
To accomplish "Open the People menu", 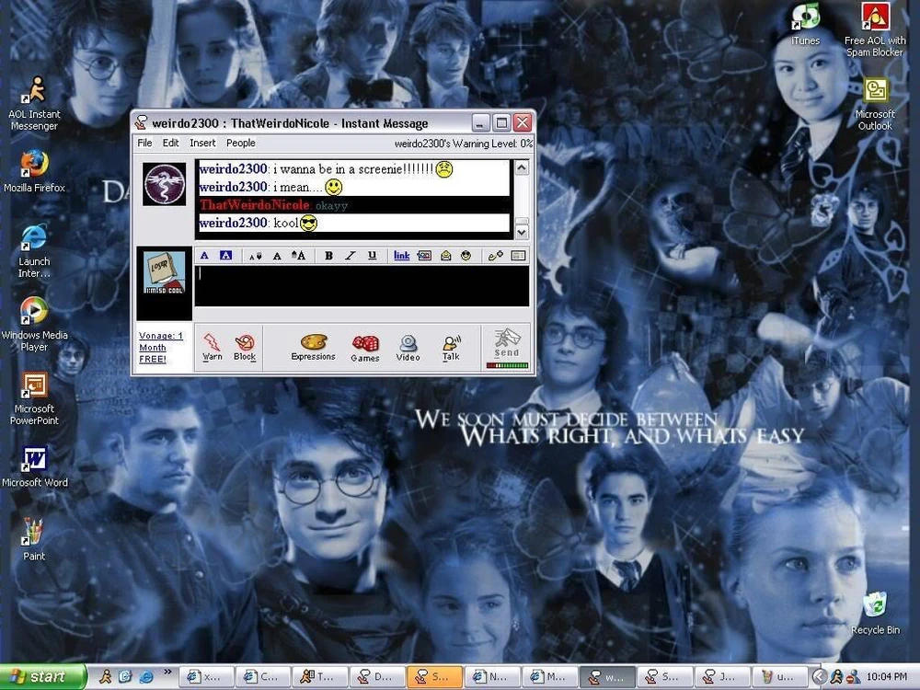I will click(241, 143).
